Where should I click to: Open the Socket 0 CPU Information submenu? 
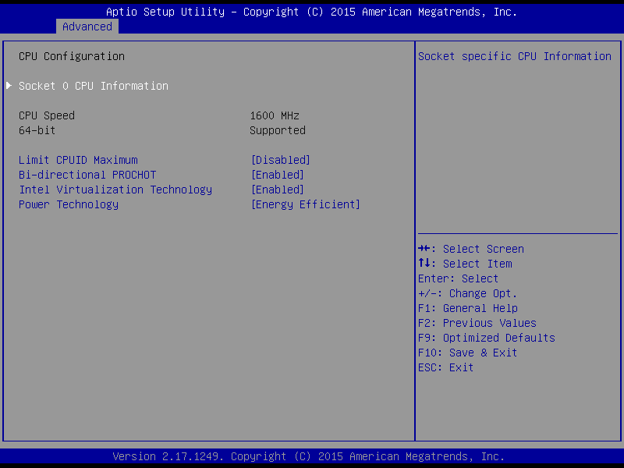94,86
